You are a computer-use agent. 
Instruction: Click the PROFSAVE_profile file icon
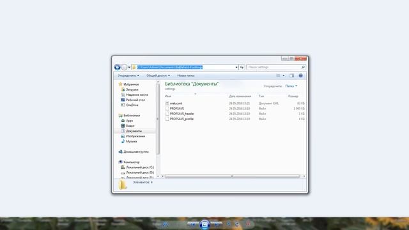(167, 119)
